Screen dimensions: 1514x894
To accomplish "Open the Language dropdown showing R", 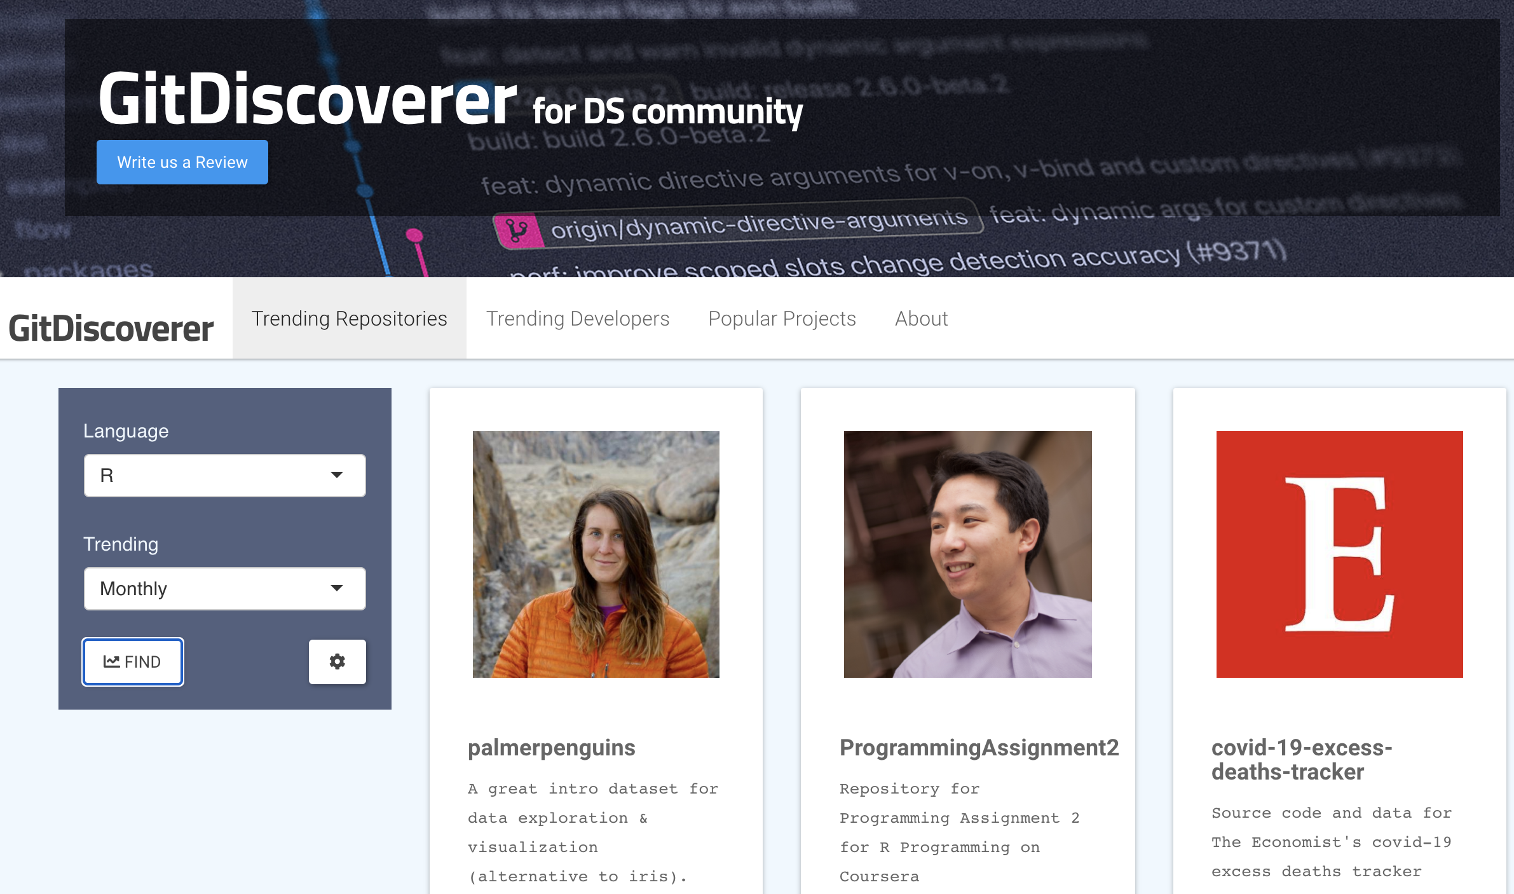I will coord(224,475).
